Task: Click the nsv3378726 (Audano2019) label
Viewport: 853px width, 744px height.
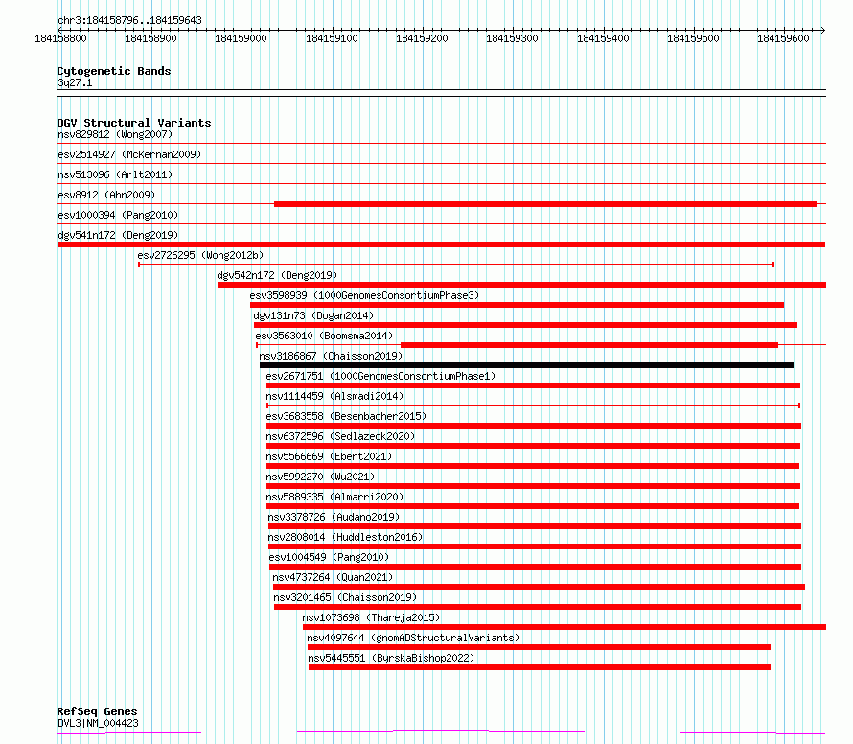Action: point(334,517)
